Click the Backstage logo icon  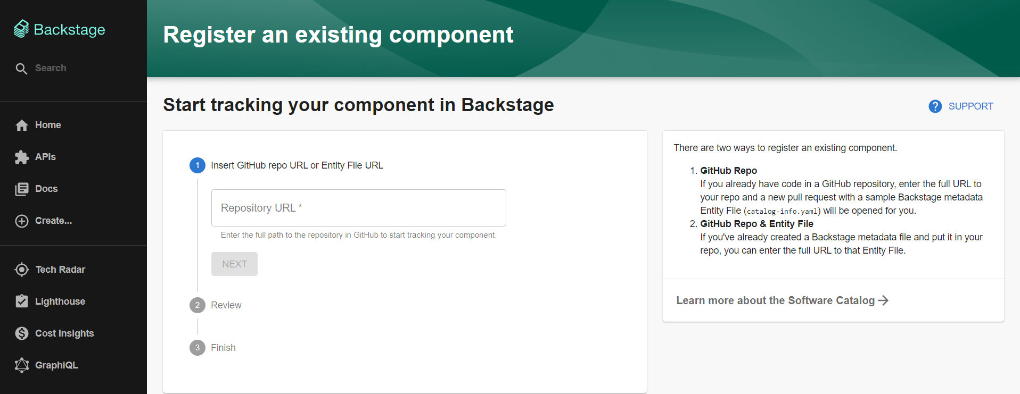pyautogui.click(x=21, y=29)
